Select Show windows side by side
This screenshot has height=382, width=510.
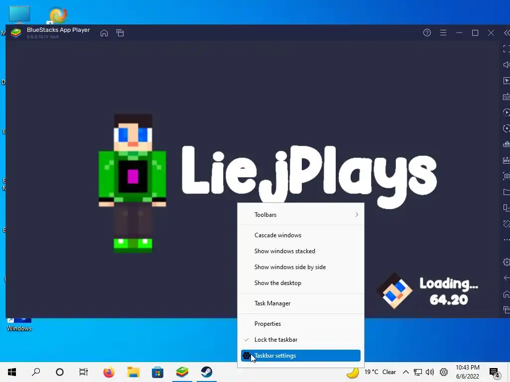(300, 267)
